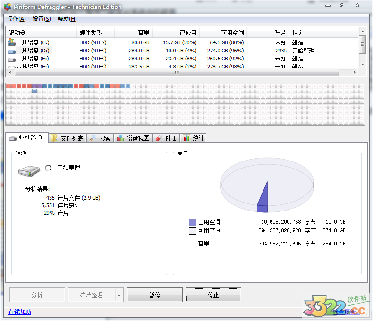Sort by 可用空间 column header
The height and width of the screenshot is (321, 373).
tap(223, 33)
